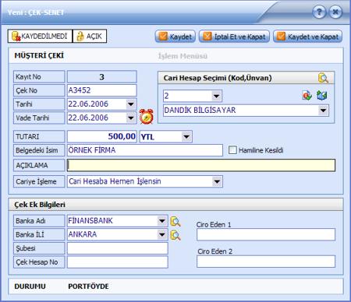Click the AÇIKLAMA description field
This screenshot has width=351, height=302.
click(201, 165)
